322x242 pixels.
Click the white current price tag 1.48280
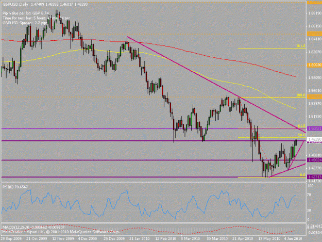(x=314, y=139)
